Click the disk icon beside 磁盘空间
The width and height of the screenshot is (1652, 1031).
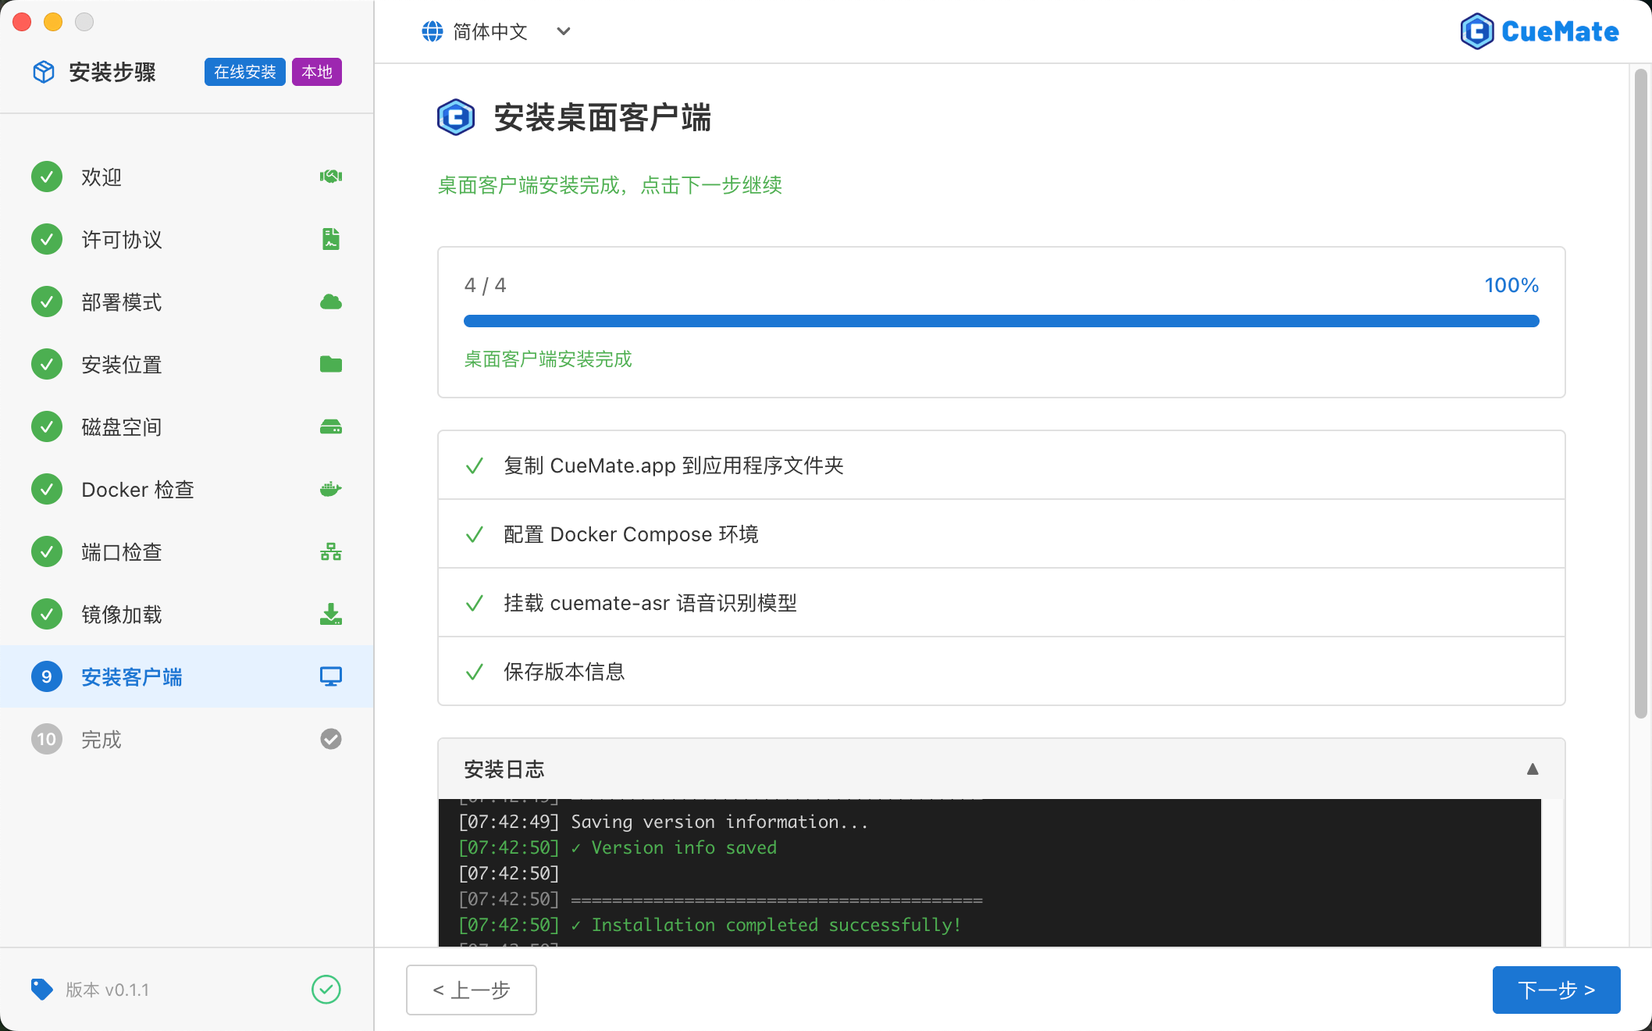(x=330, y=426)
